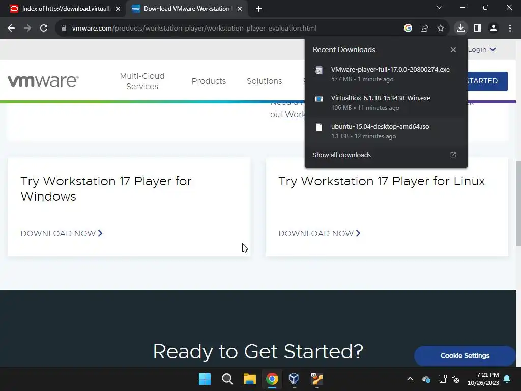The image size is (521, 391).
Task: Click the muted volume tray icon
Action: click(455, 379)
